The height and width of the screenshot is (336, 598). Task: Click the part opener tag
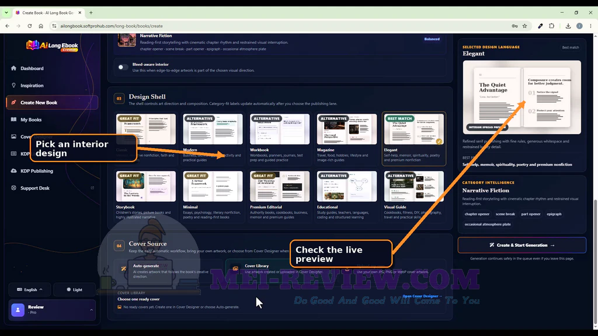[530, 214]
